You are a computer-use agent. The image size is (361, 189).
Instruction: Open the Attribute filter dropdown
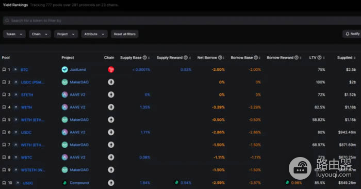pos(94,34)
